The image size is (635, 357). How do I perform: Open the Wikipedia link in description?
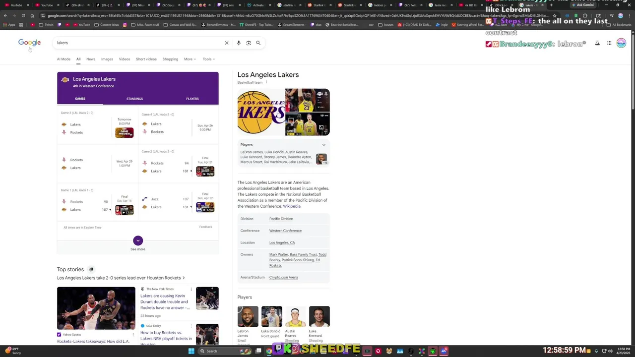point(292,206)
